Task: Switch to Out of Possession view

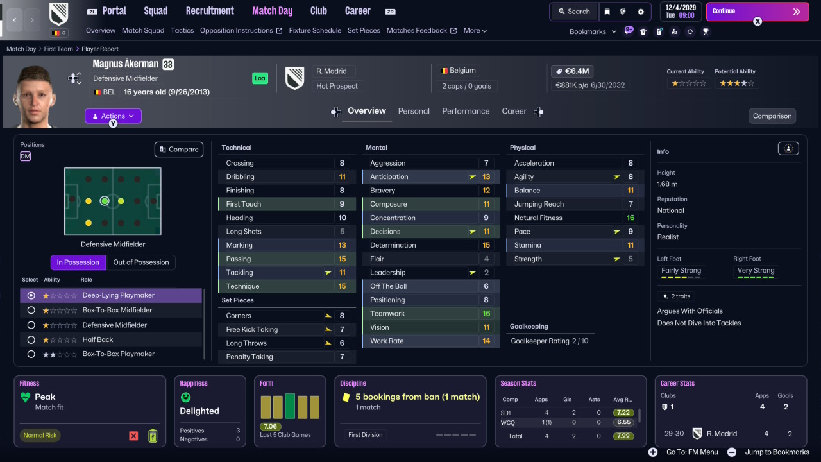Action: click(x=141, y=262)
